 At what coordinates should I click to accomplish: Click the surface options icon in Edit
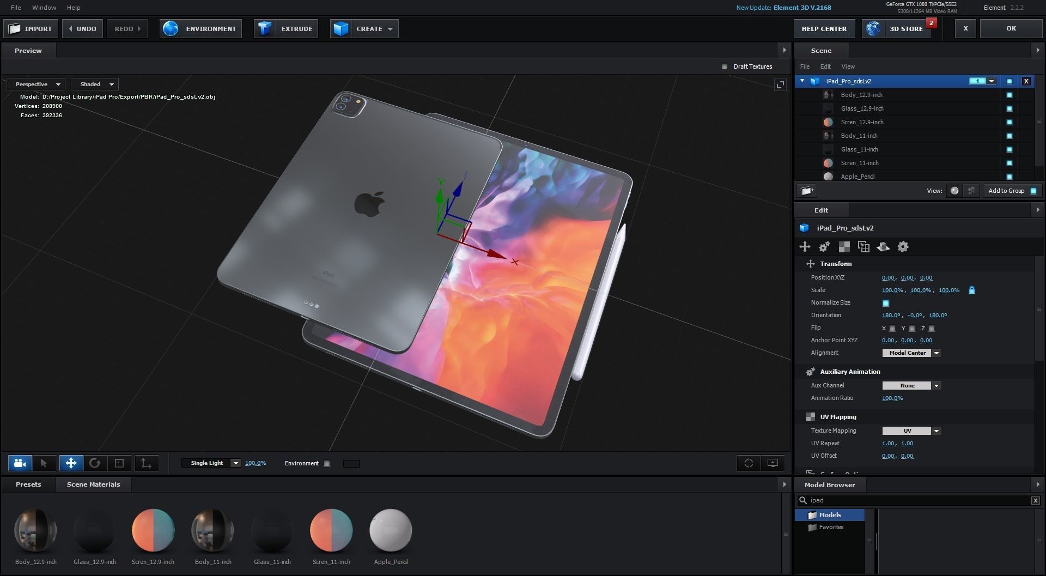pos(883,247)
